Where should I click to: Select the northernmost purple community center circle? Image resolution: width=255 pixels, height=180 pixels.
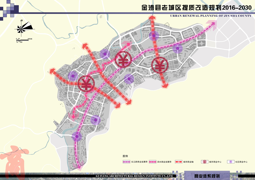[154, 36]
